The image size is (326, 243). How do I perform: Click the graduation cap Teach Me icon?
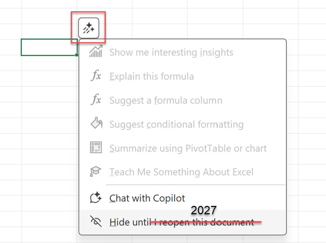pos(96,172)
